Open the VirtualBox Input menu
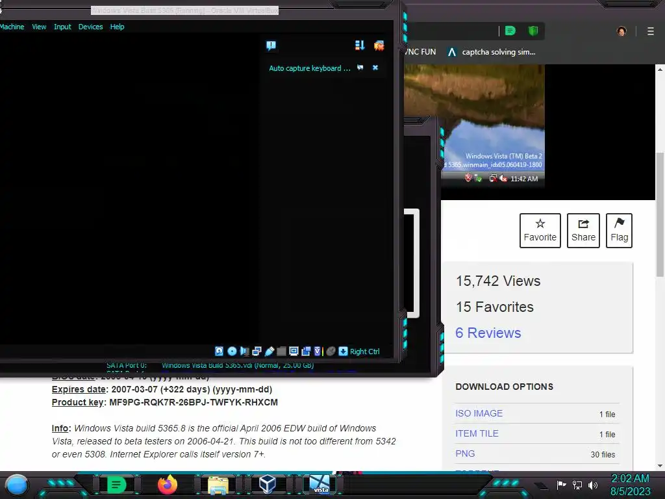The width and height of the screenshot is (665, 499). point(62,27)
